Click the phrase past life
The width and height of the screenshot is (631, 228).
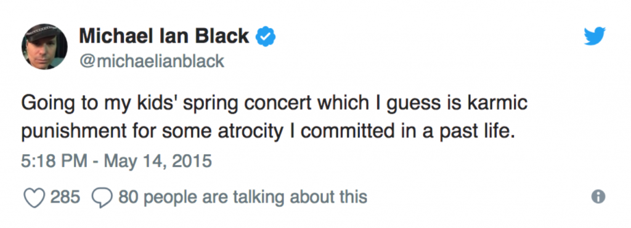point(482,132)
